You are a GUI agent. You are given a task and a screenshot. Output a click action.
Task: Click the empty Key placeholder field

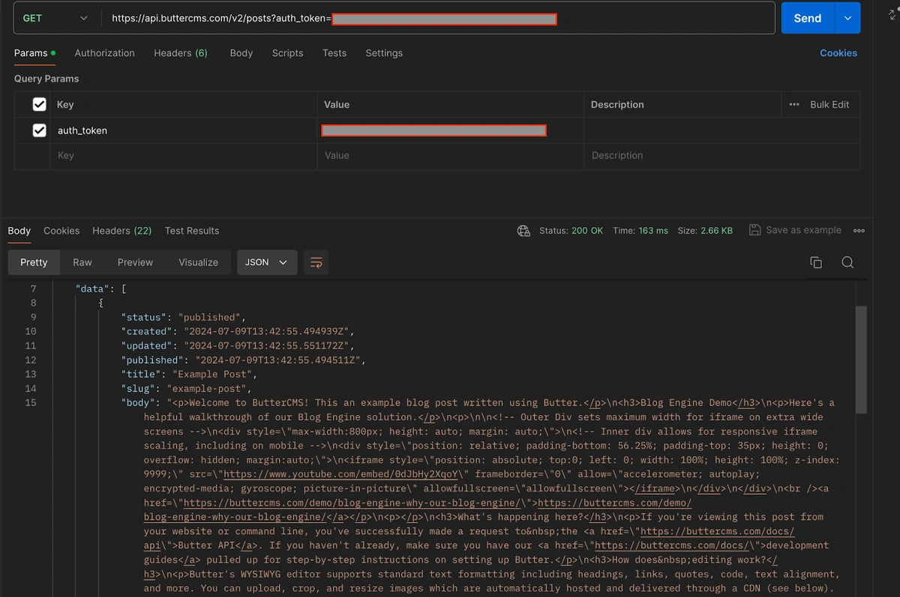(x=184, y=156)
